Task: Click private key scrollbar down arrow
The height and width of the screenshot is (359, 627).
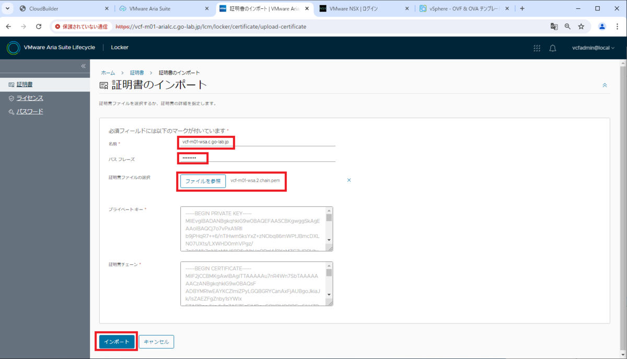Action: pyautogui.click(x=329, y=240)
